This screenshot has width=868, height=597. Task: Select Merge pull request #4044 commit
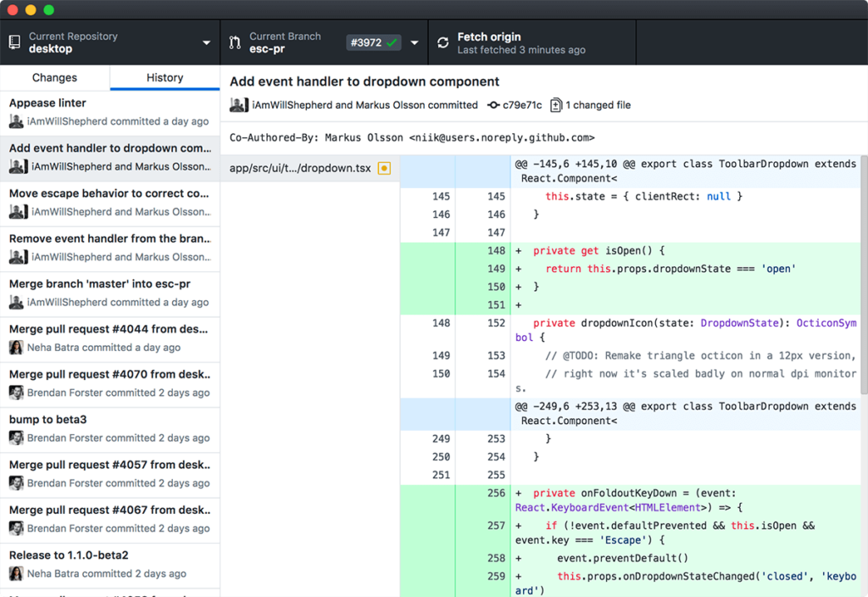109,339
